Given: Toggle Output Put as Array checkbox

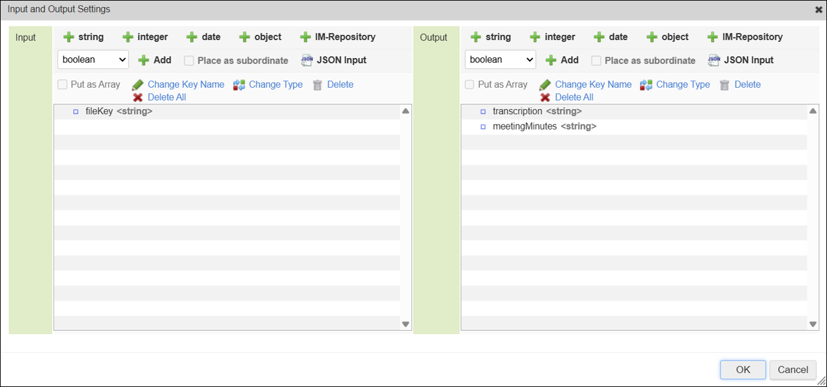Looking at the screenshot, I should 470,84.
